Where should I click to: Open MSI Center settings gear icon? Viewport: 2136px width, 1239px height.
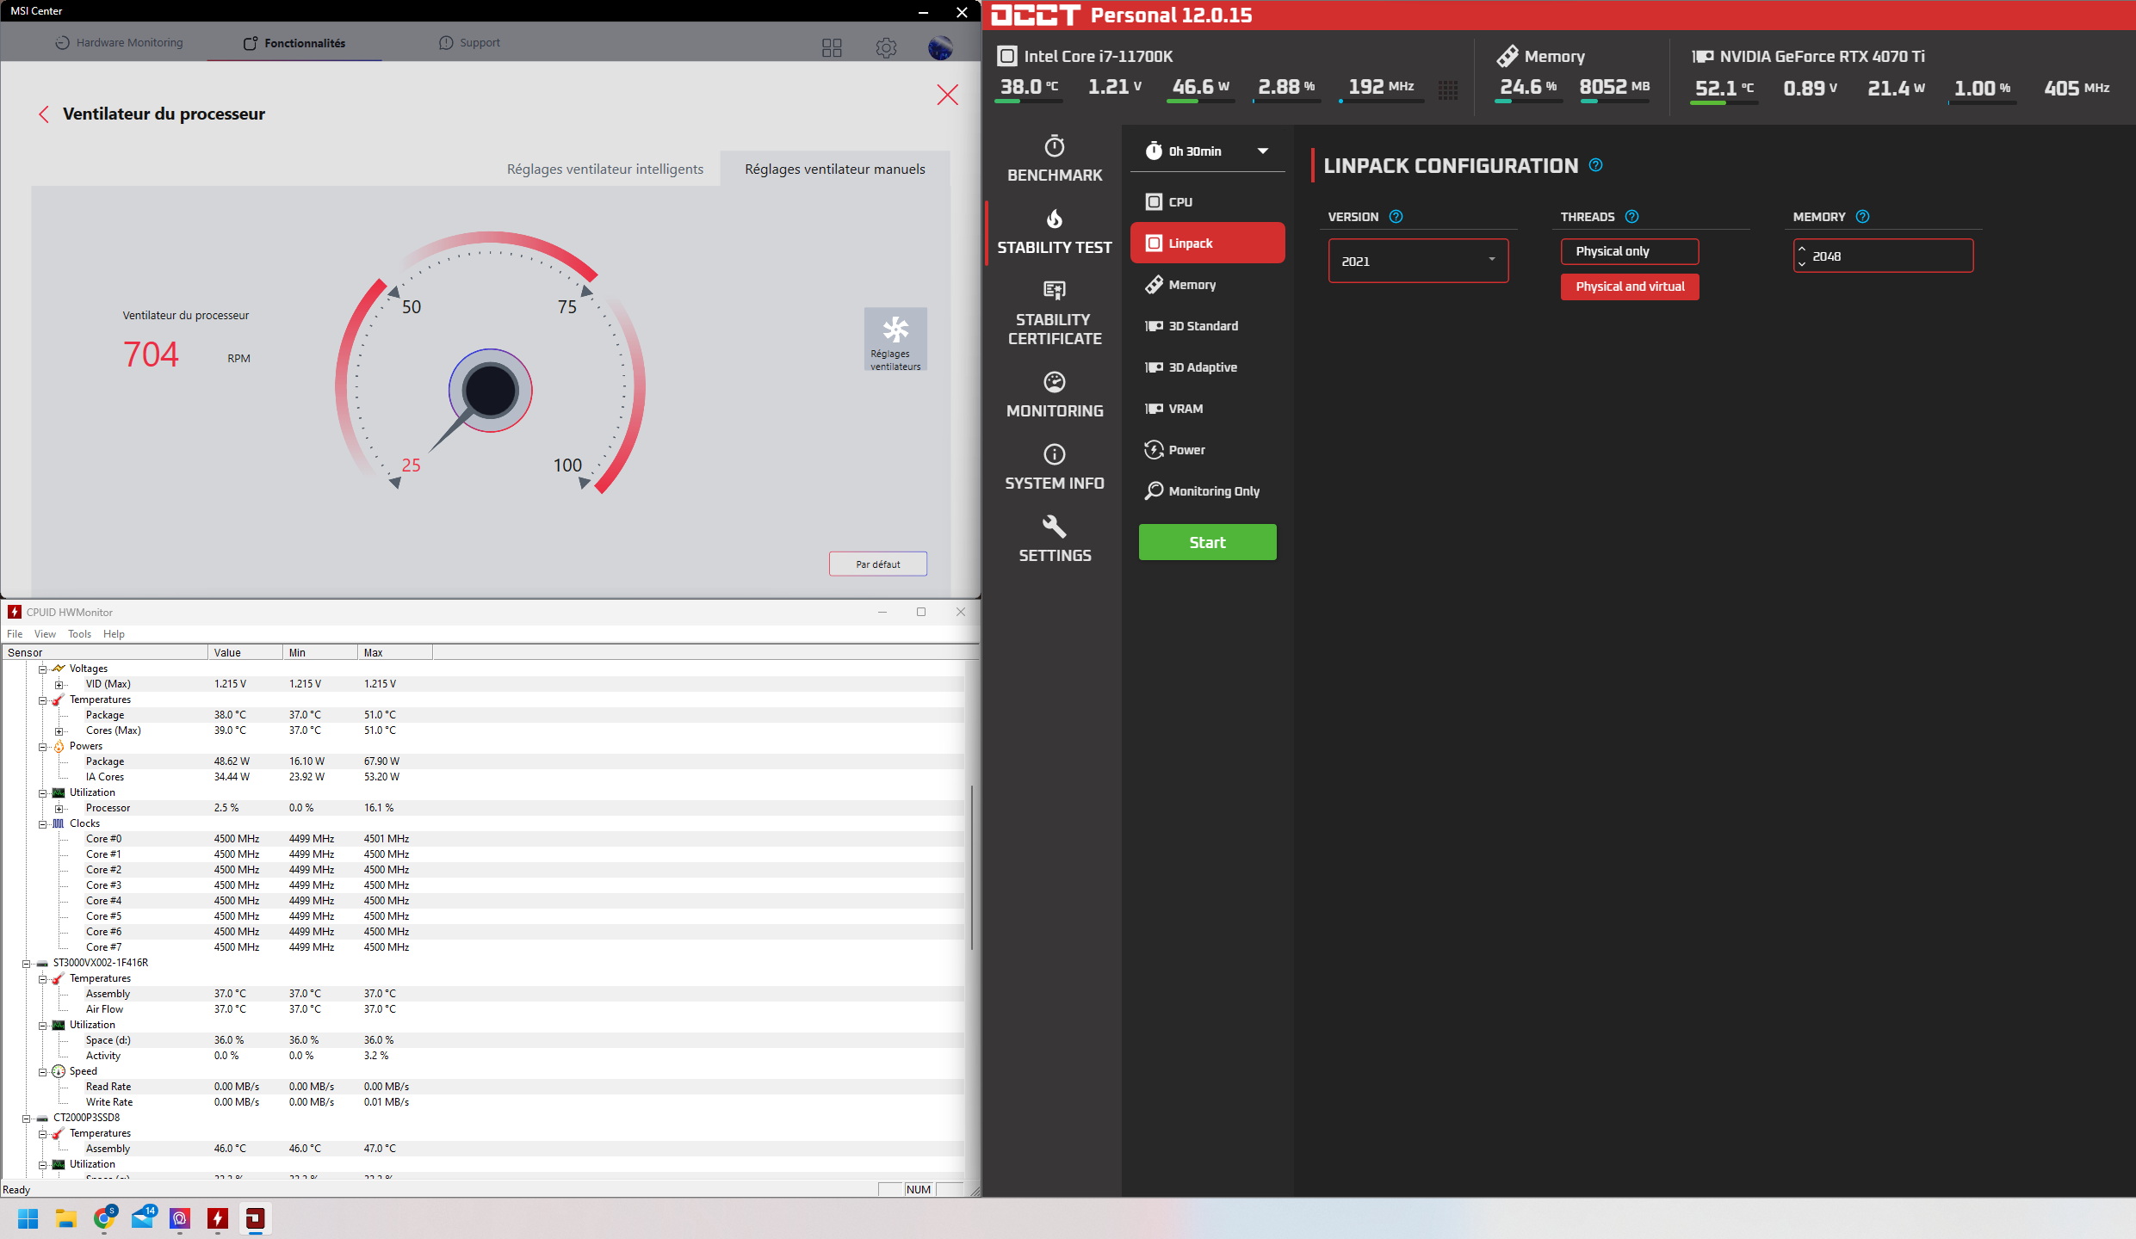coord(886,47)
